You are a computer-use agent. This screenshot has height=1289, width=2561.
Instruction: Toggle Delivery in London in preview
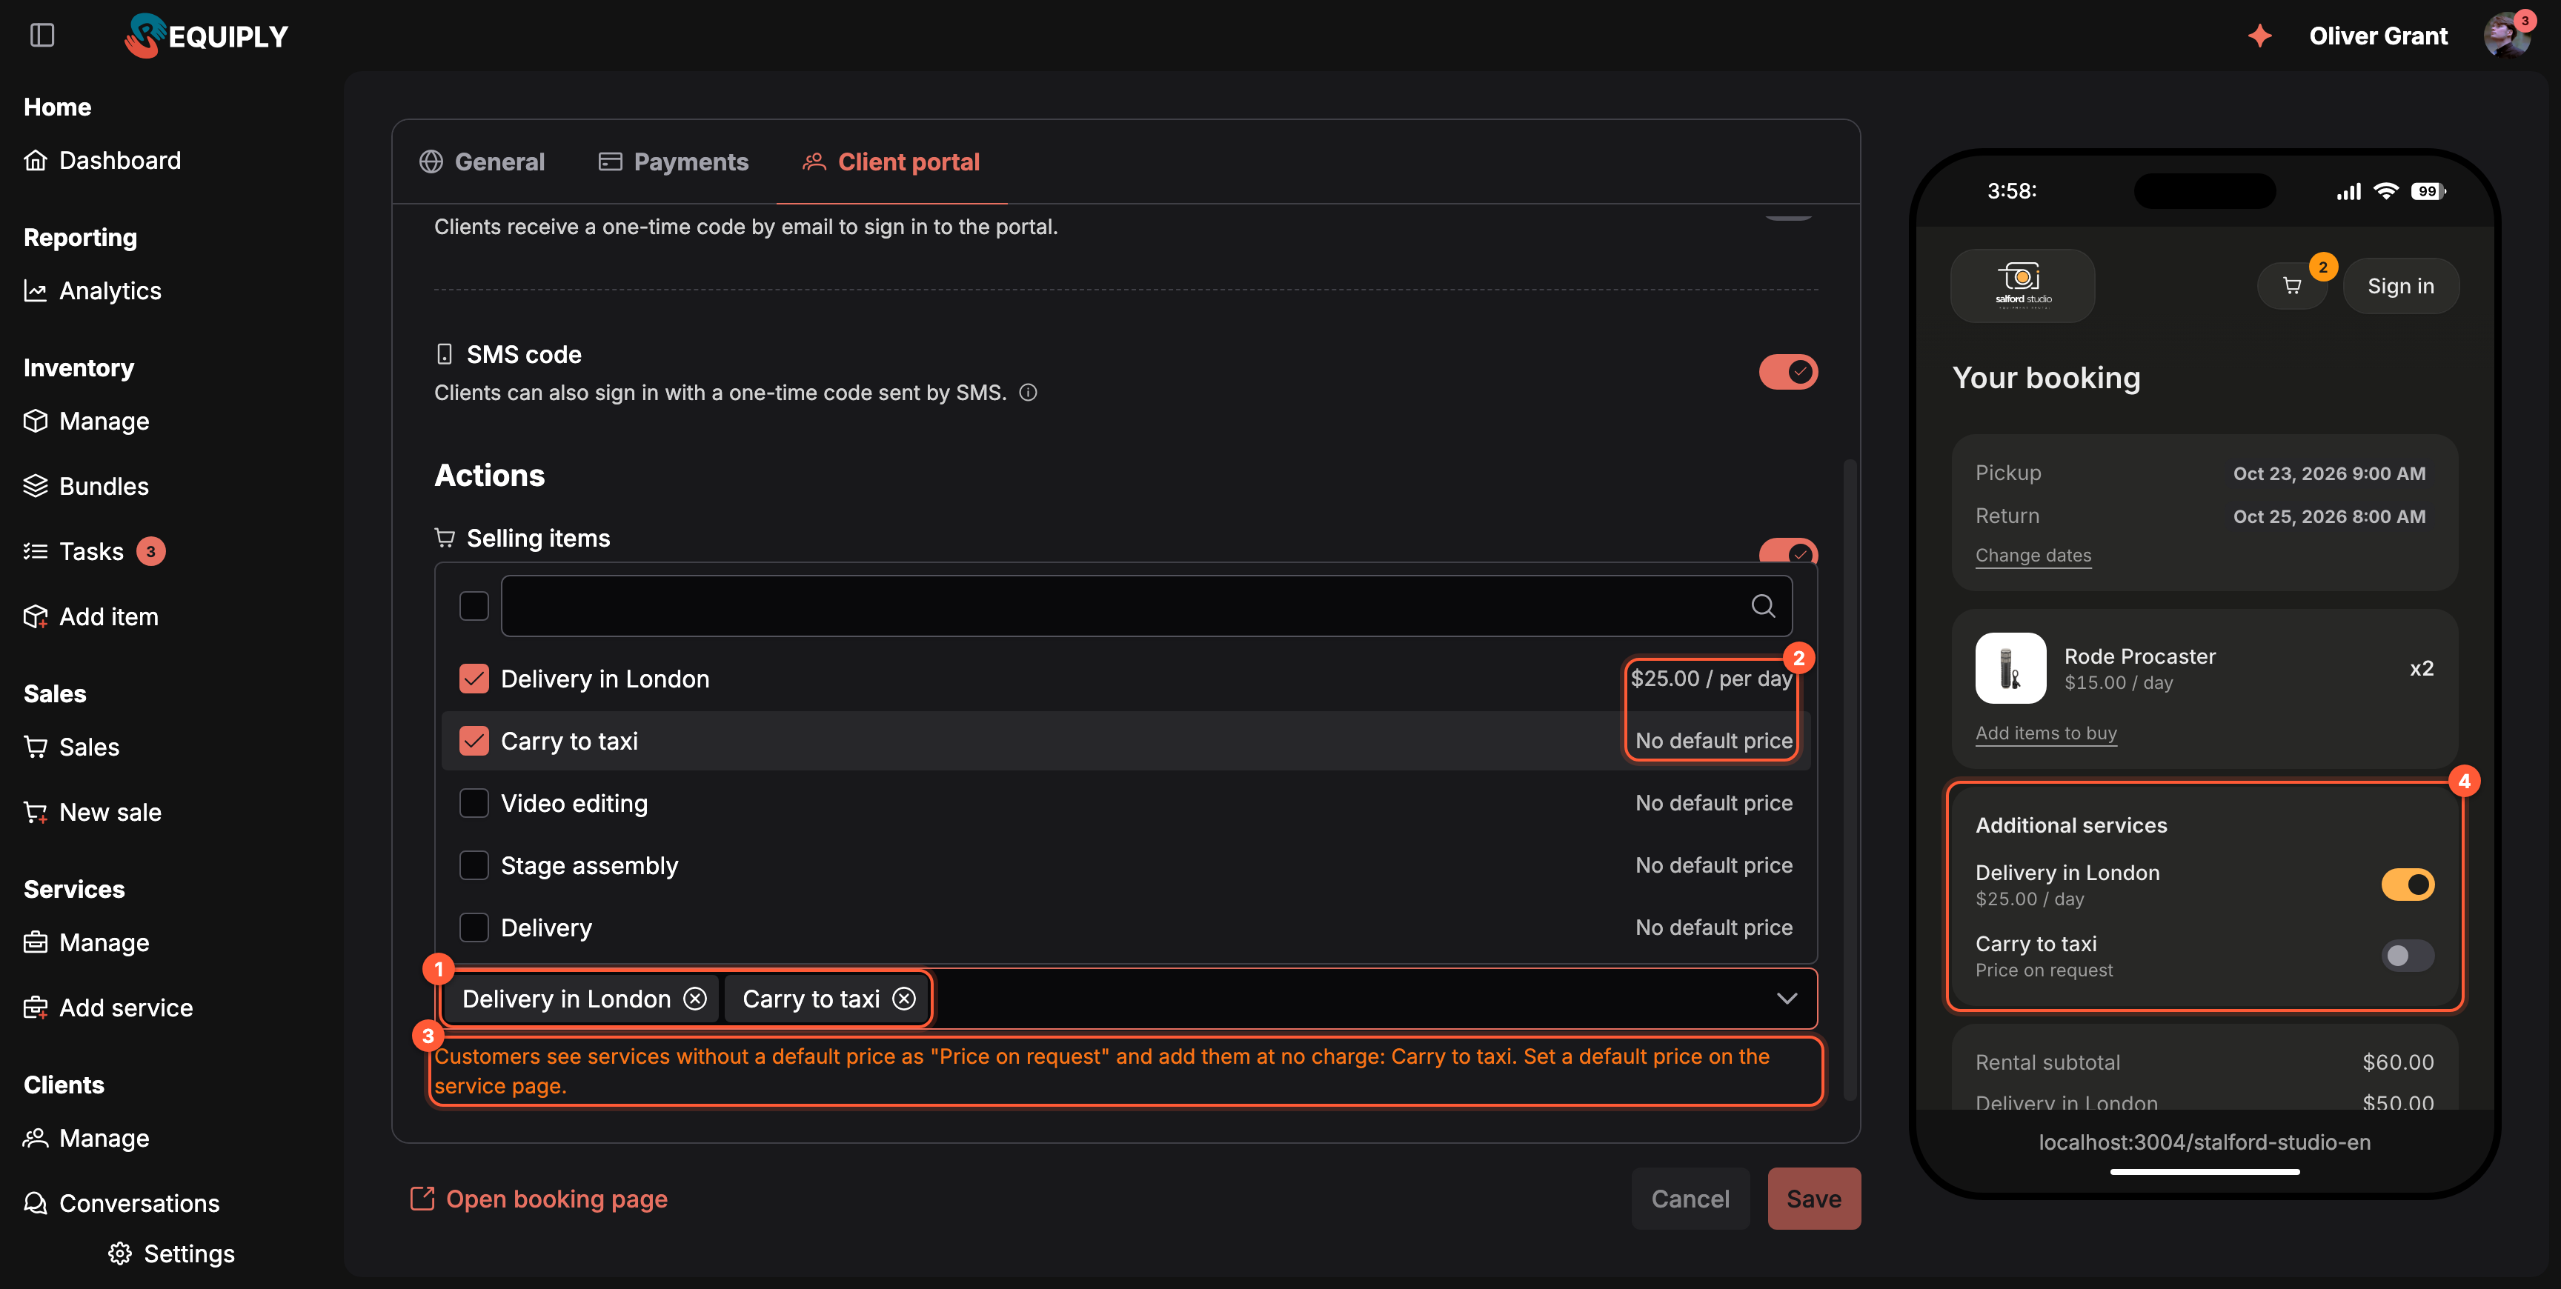(x=2407, y=884)
